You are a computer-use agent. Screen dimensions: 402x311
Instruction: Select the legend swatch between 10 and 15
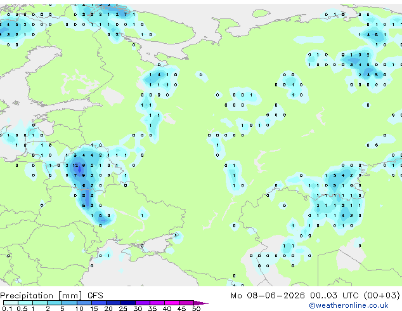click(x=84, y=303)
